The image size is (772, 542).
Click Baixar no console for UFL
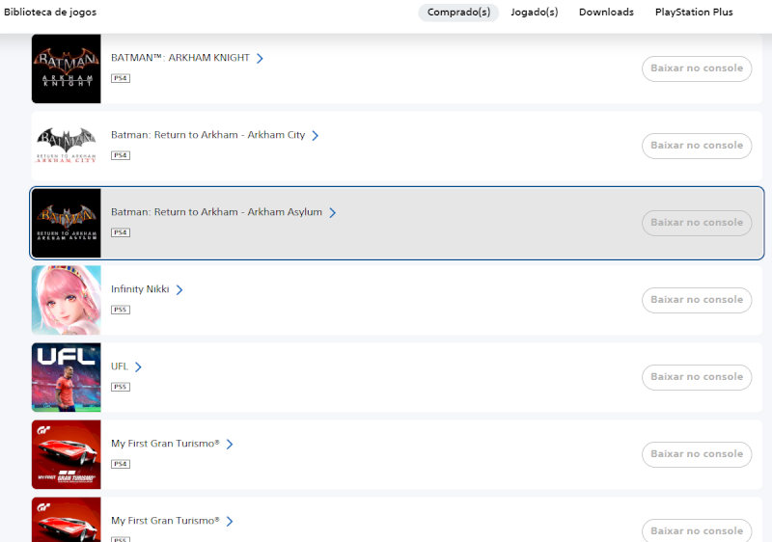pos(697,377)
